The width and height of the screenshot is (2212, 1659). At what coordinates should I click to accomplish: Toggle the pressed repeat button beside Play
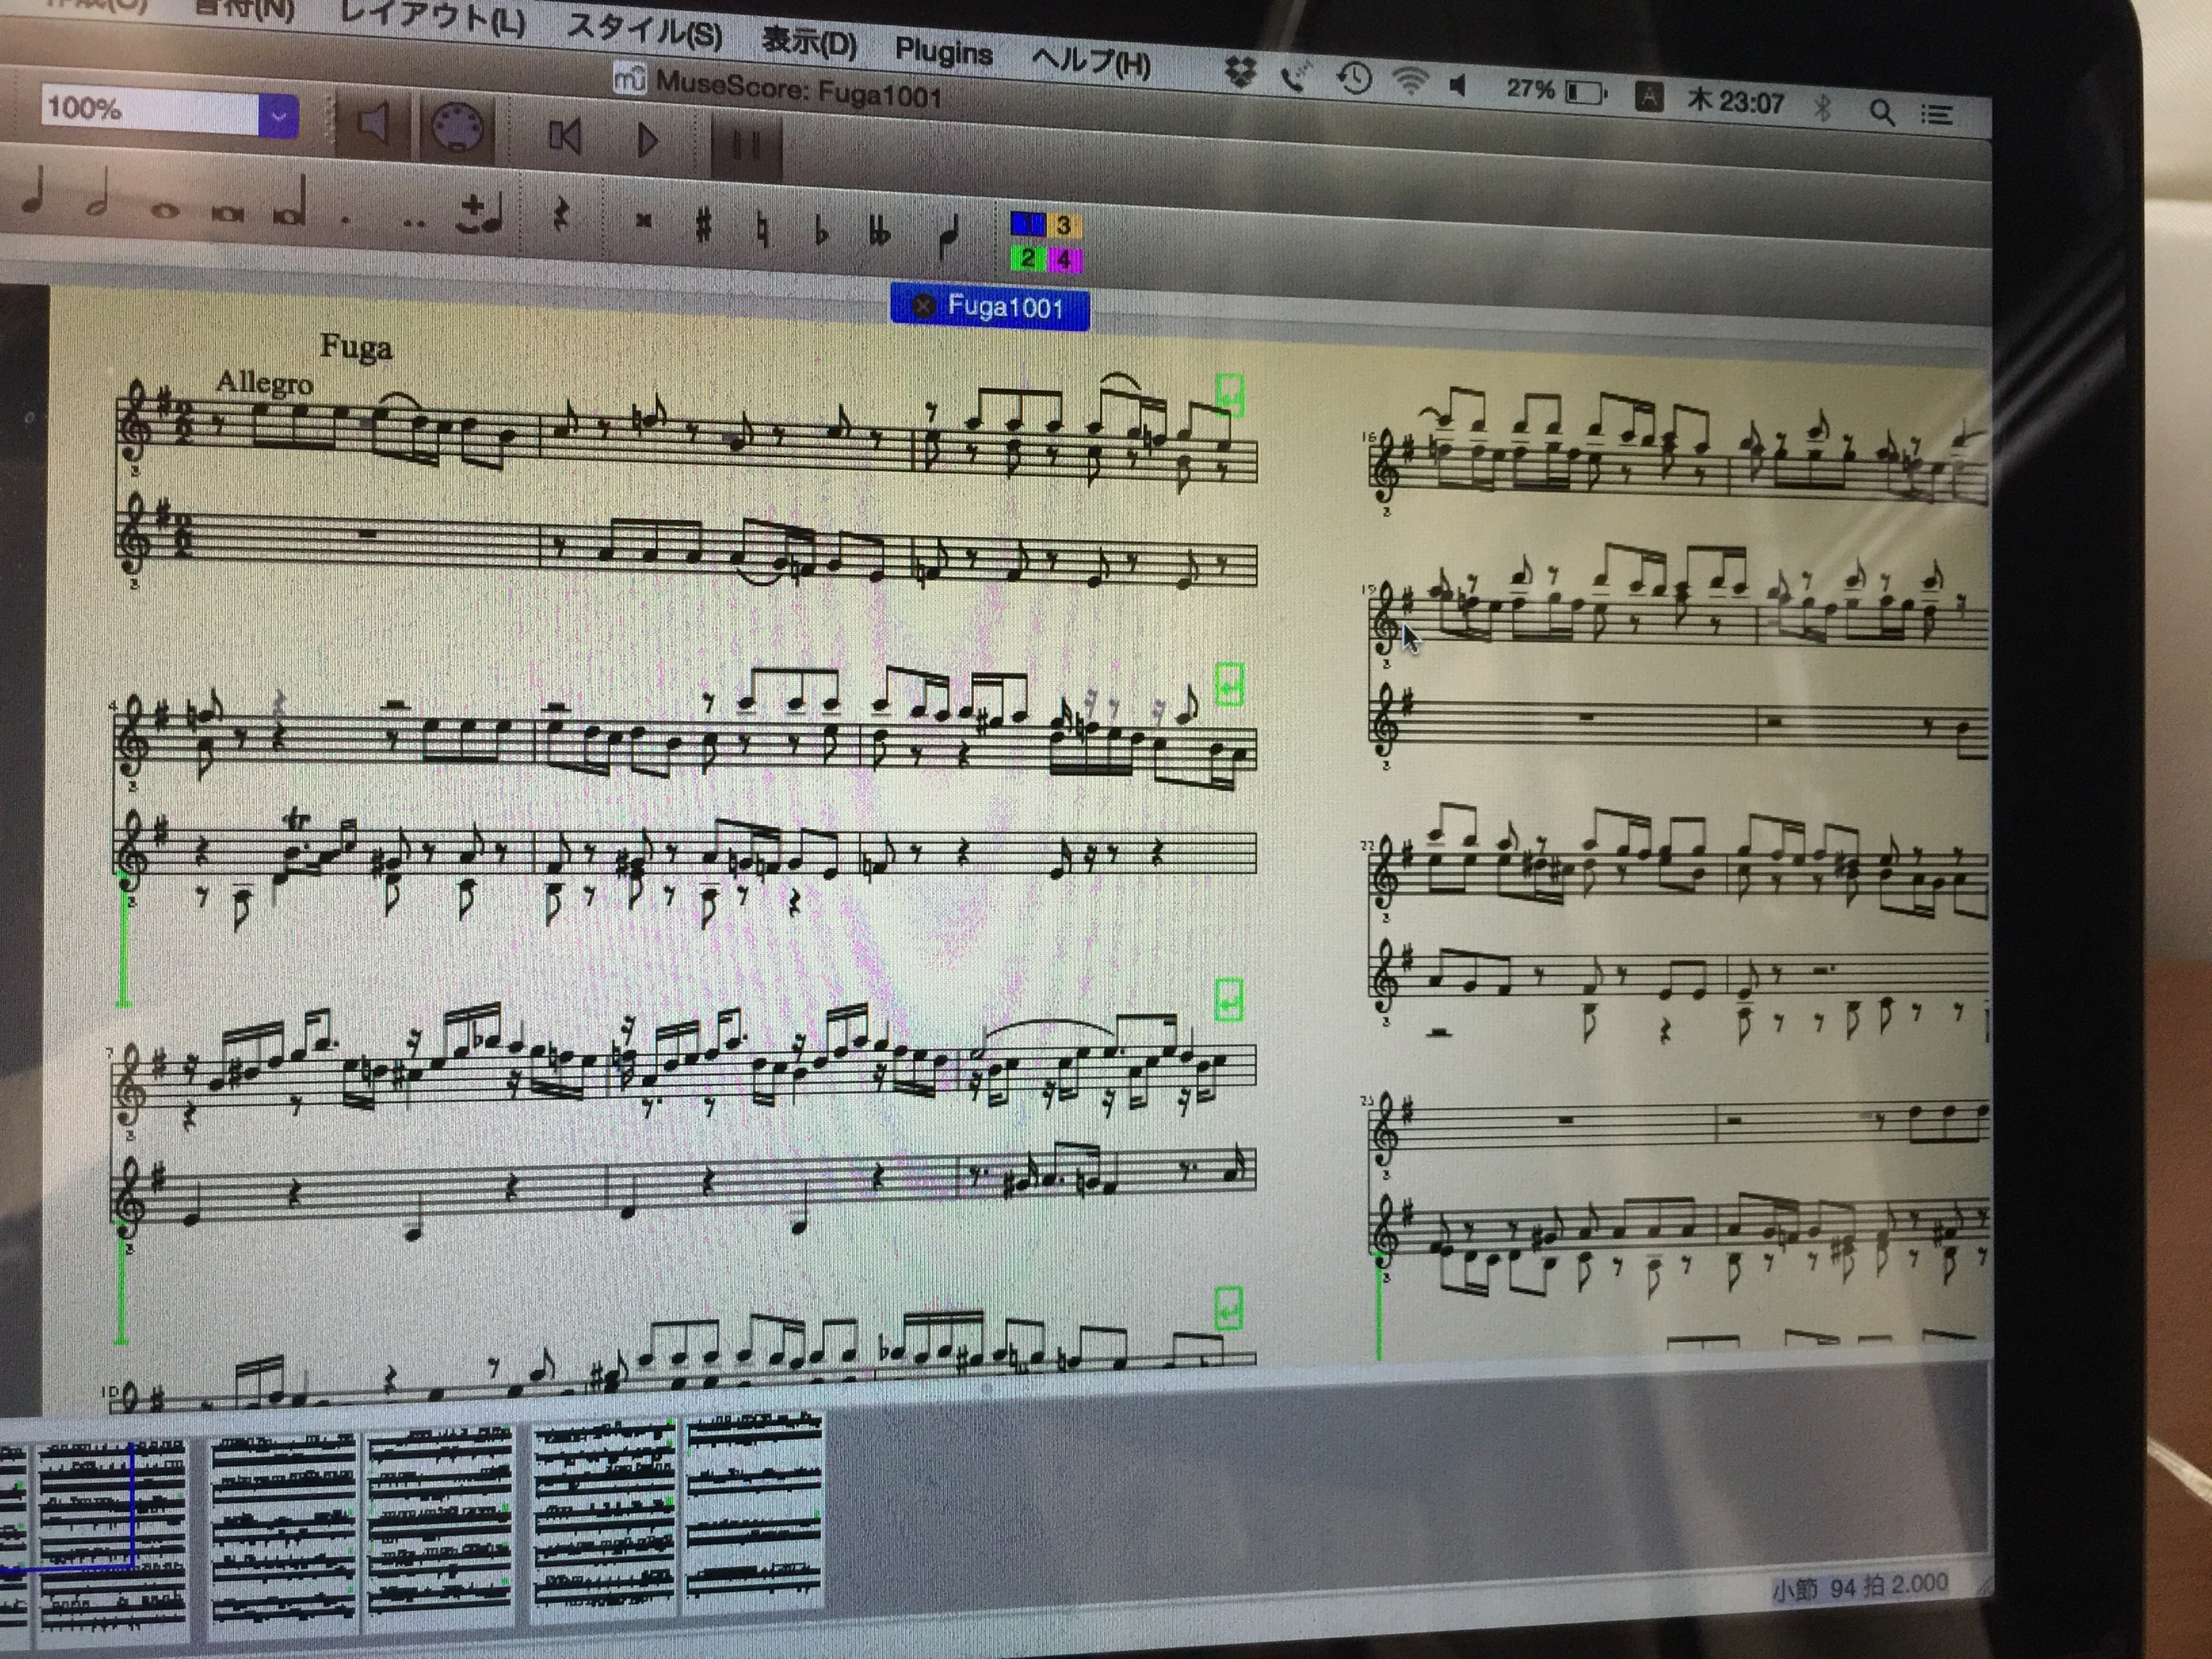pyautogui.click(x=746, y=146)
